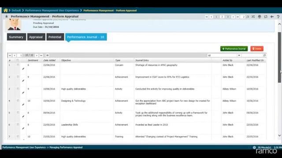Search journal entries with magnifier icon
The height and width of the screenshot is (158, 282).
click(264, 55)
